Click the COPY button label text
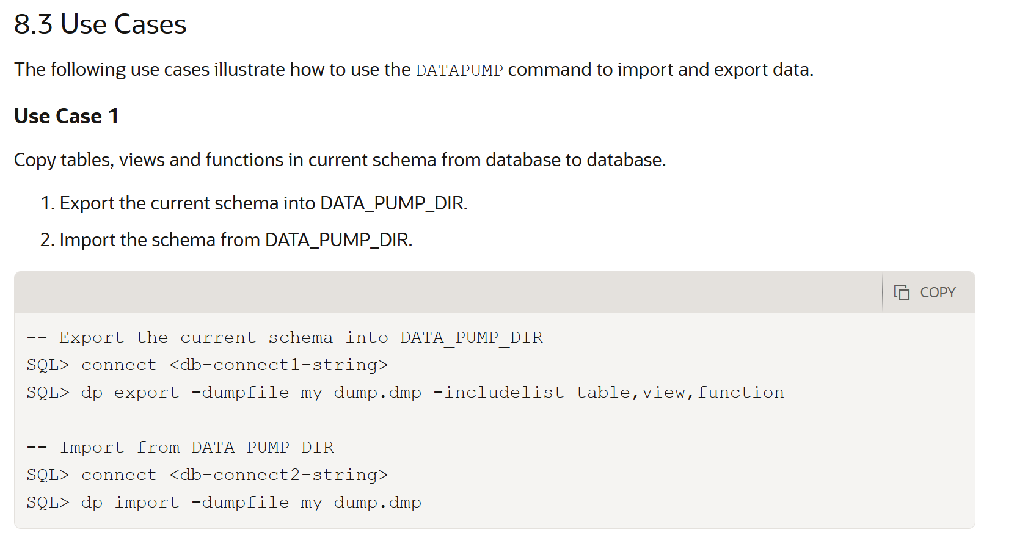This screenshot has height=535, width=1017. (x=938, y=293)
